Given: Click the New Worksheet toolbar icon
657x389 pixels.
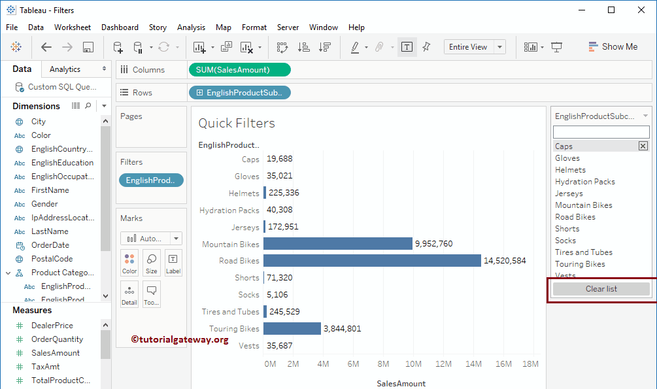Looking at the screenshot, I should click(x=199, y=47).
